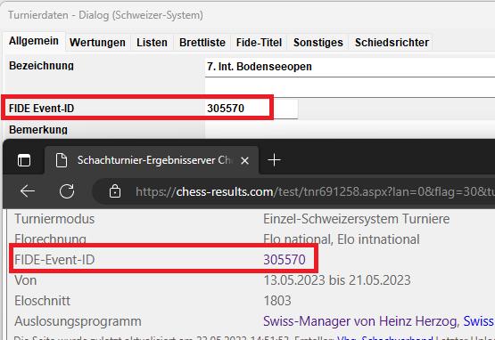Viewport: 495px width, 340px height.
Task: Open the Swiss-Manager von Heinz Herzog link
Action: pos(360,321)
